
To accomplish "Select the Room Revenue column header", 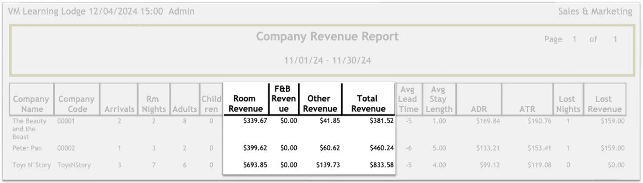I will pyautogui.click(x=246, y=103).
